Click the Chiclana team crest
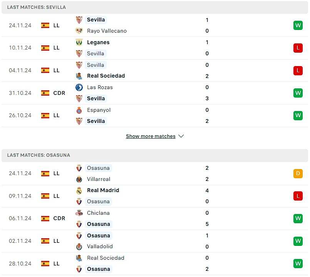This screenshot has width=310, height=277. pos(79,213)
